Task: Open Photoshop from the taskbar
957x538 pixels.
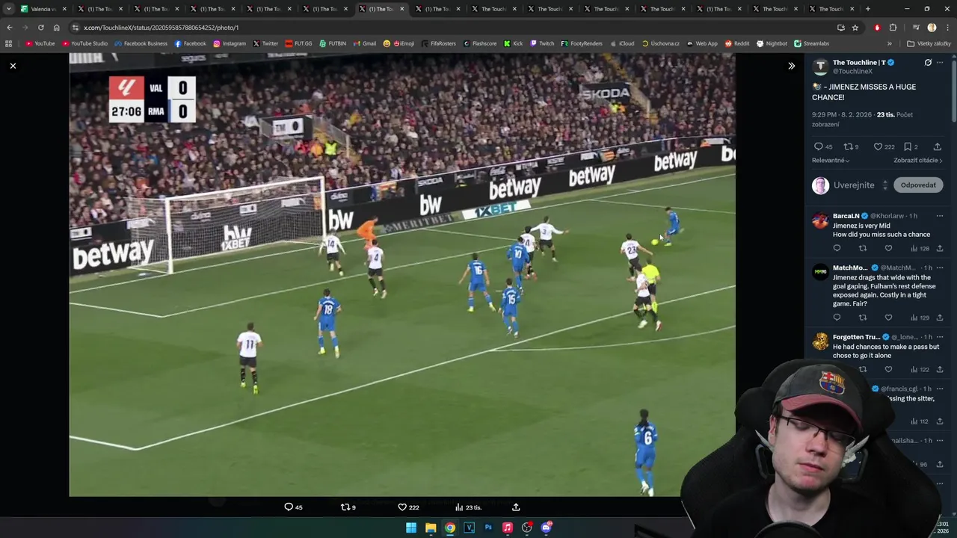Action: 488,528
